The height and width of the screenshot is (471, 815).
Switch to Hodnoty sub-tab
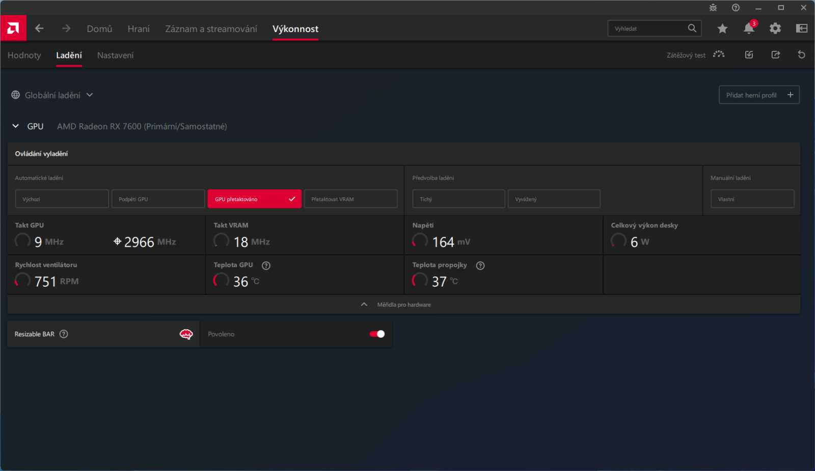click(24, 55)
